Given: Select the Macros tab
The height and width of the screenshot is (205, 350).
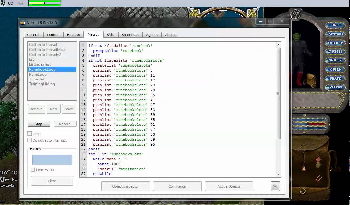Looking at the screenshot, I should point(93,34).
